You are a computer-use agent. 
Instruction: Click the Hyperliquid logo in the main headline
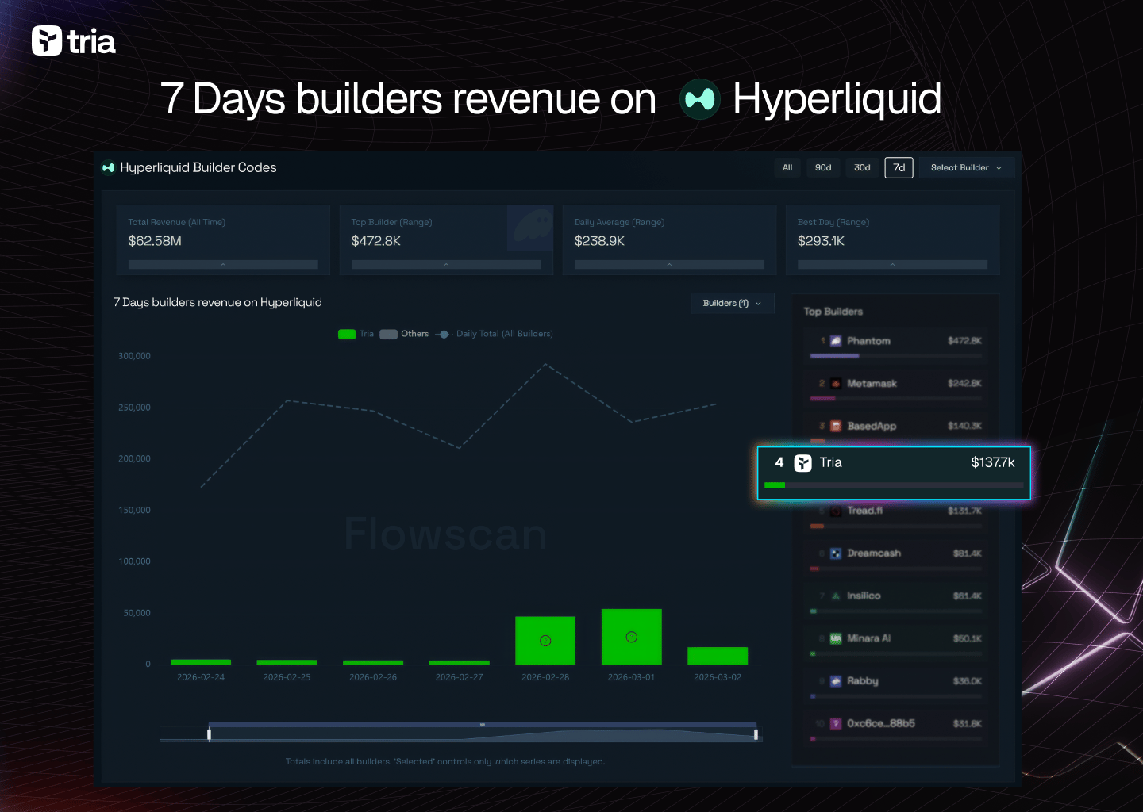(x=699, y=99)
